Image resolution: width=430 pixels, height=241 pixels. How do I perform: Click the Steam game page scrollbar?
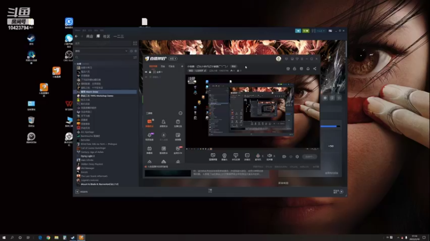pos(346,49)
